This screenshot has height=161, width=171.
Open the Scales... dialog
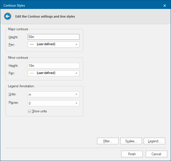tap(131, 141)
